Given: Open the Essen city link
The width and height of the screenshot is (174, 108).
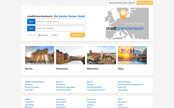Looking at the screenshot, I should 121,105.
